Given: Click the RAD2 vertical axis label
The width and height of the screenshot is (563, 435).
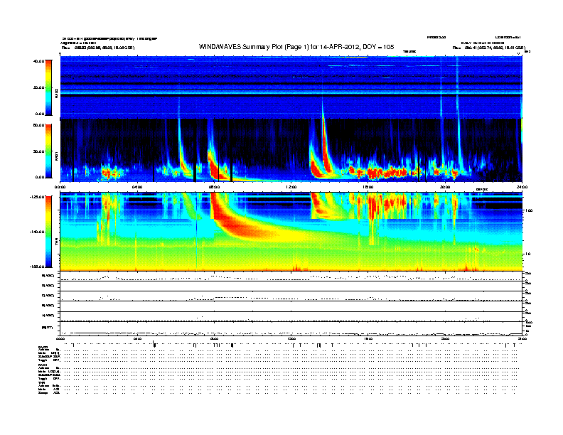Looking at the screenshot, I should pyautogui.click(x=57, y=93).
